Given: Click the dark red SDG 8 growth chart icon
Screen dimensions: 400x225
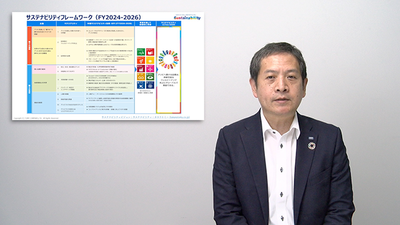Looking at the screenshot, I should point(141,68).
